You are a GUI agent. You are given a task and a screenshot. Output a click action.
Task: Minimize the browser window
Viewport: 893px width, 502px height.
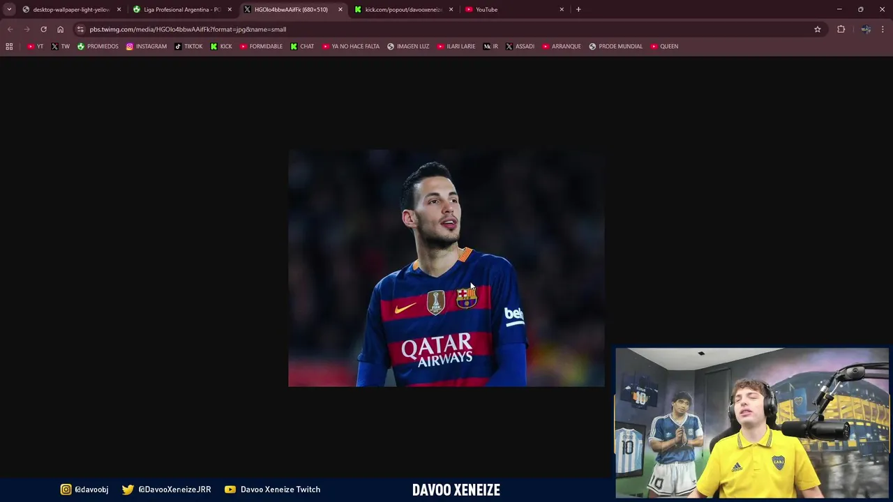(x=839, y=10)
